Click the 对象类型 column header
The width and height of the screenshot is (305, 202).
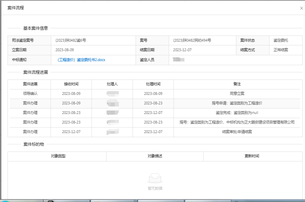[x=58, y=156]
